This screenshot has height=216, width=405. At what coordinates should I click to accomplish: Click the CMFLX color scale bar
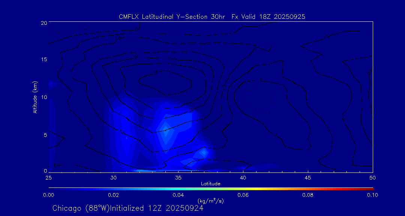(x=211, y=189)
